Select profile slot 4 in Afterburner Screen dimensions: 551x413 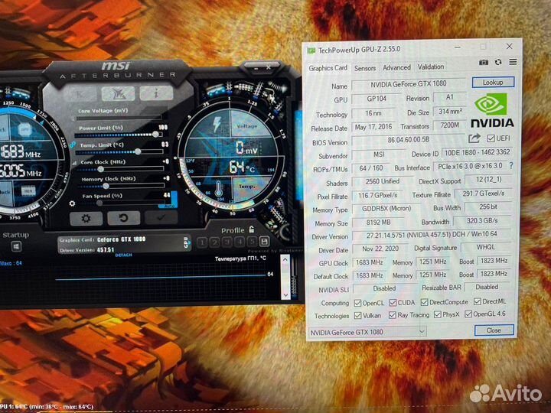tap(240, 242)
